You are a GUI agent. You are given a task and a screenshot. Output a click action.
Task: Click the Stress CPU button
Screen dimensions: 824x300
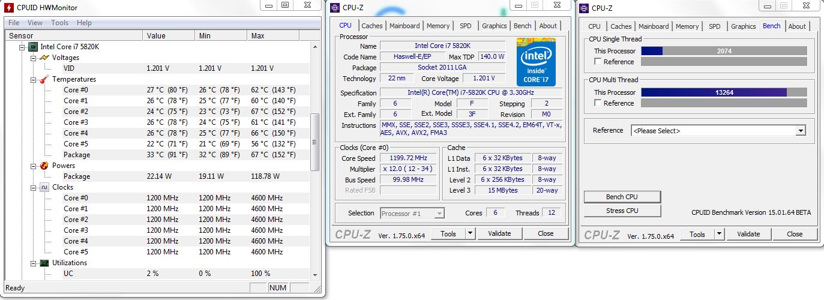coord(622,211)
